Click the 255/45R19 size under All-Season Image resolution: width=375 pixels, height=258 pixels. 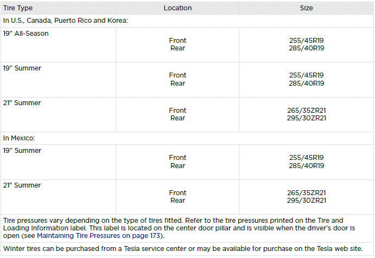point(307,40)
